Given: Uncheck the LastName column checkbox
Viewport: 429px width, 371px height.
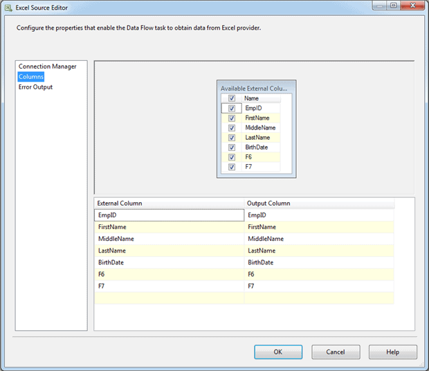Looking at the screenshot, I should click(232, 138).
